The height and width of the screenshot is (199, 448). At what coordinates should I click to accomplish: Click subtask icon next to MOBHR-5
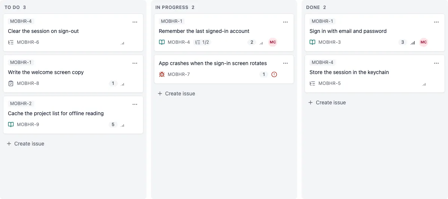312,83
